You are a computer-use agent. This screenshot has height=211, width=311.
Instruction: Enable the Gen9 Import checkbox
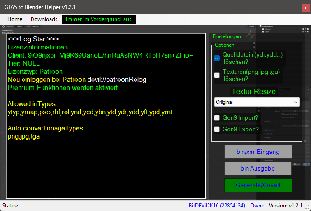tap(217, 118)
